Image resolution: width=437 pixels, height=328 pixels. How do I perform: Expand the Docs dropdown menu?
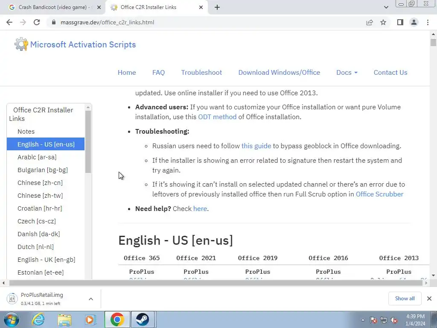[x=347, y=73]
